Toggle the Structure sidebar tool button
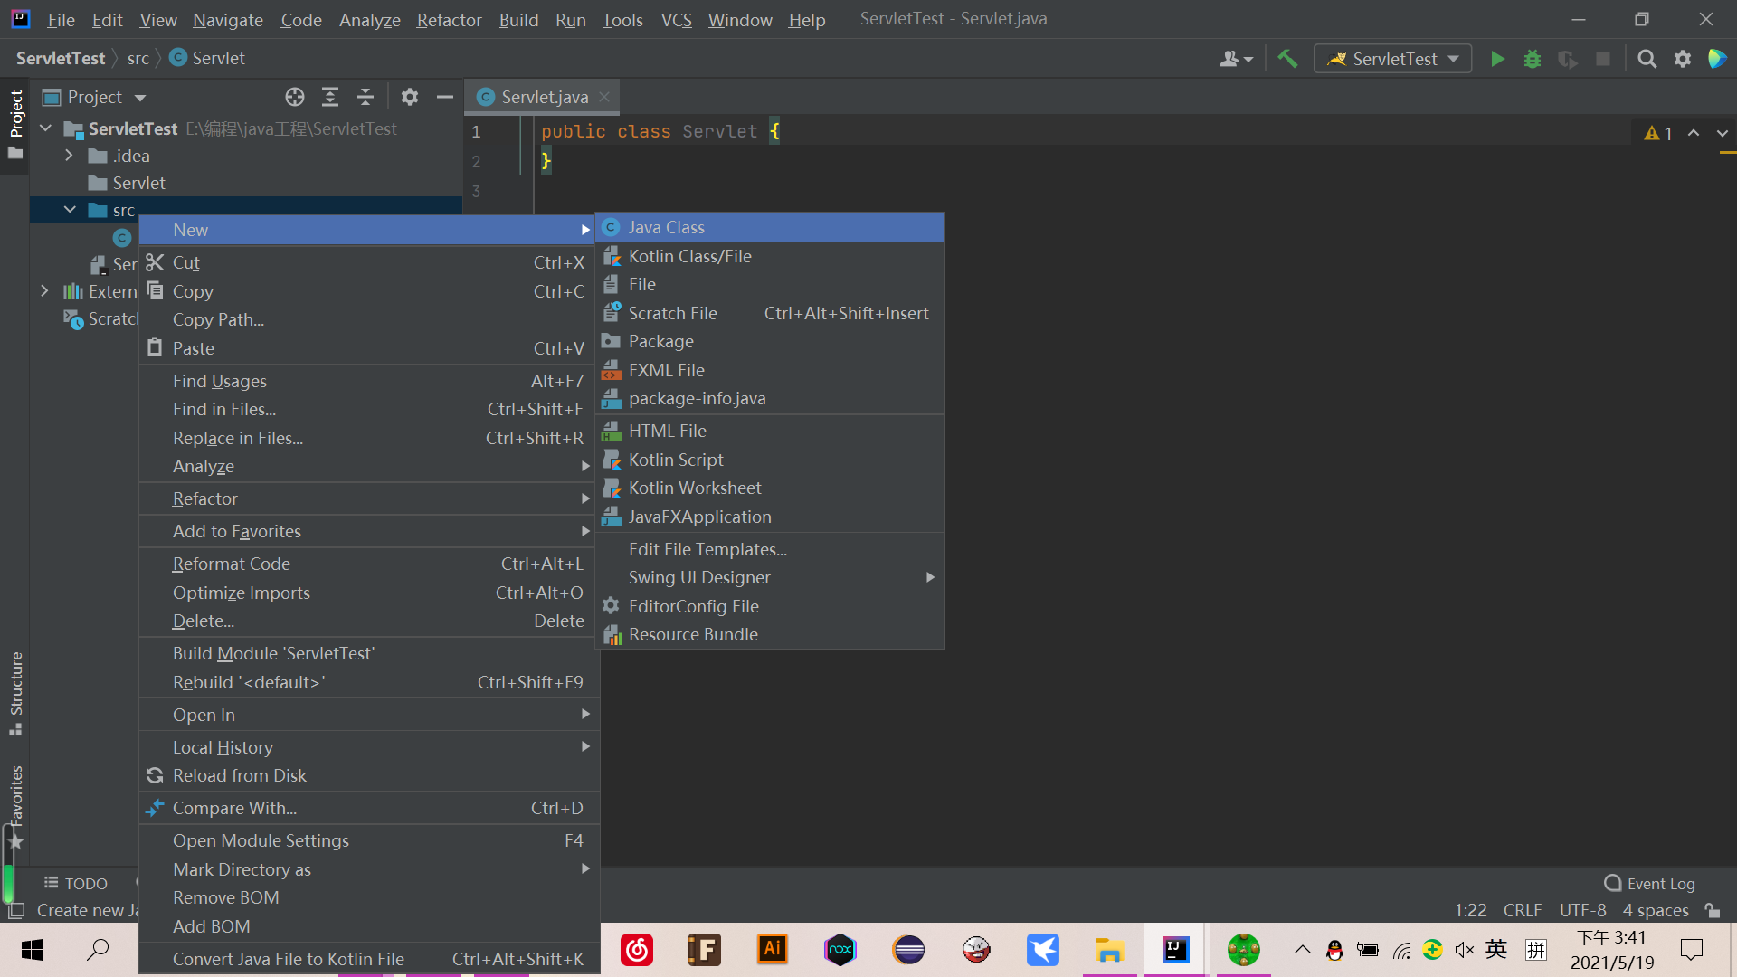1737x977 pixels. 15,692
